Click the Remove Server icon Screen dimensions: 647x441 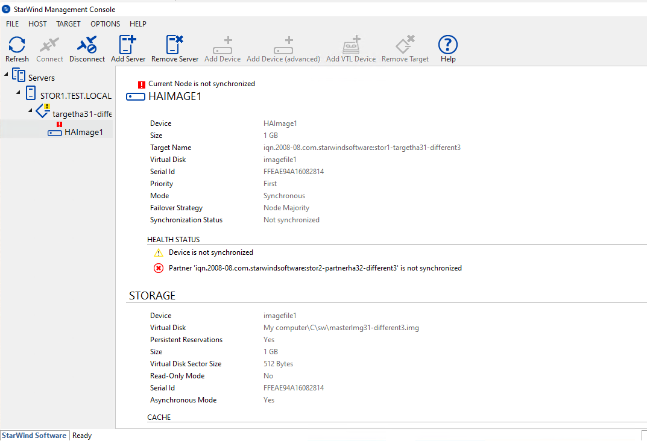pos(174,45)
